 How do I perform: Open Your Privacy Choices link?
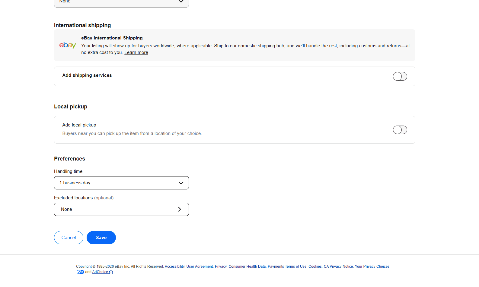372,267
